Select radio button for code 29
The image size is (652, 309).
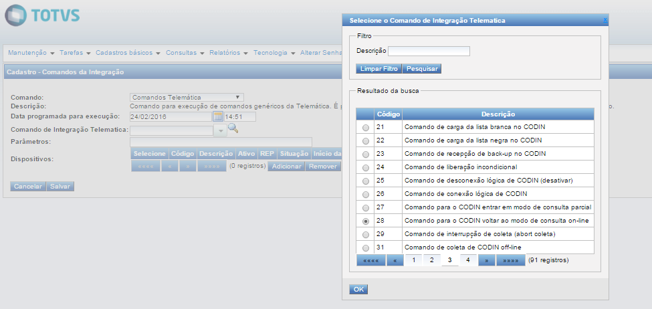(366, 235)
